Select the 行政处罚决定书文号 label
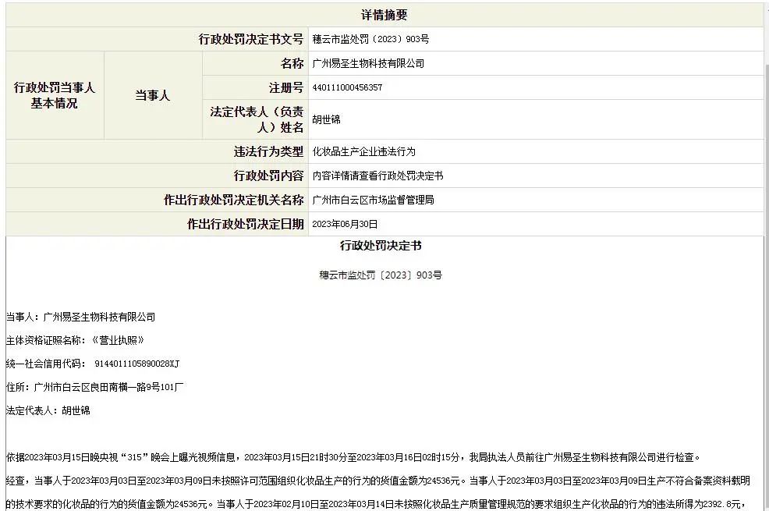The image size is (769, 511). [251, 39]
